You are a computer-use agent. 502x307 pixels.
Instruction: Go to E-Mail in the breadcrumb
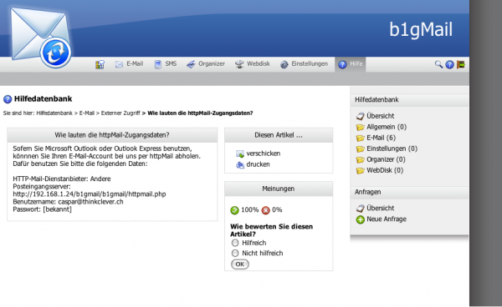click(x=87, y=113)
